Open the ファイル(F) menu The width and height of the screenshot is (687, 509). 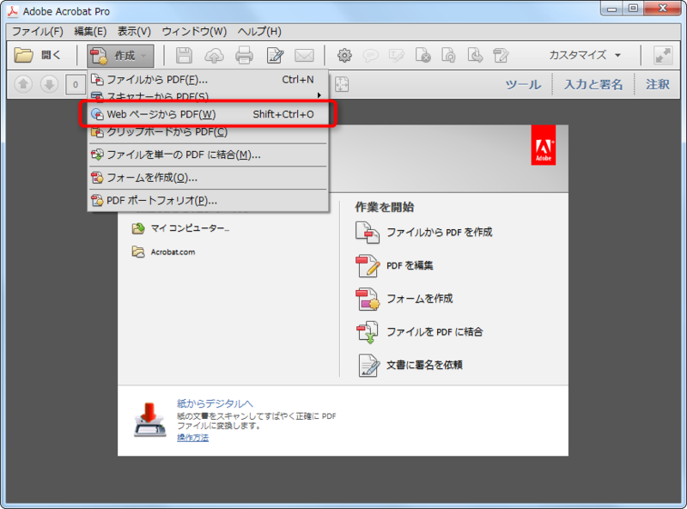click(37, 32)
